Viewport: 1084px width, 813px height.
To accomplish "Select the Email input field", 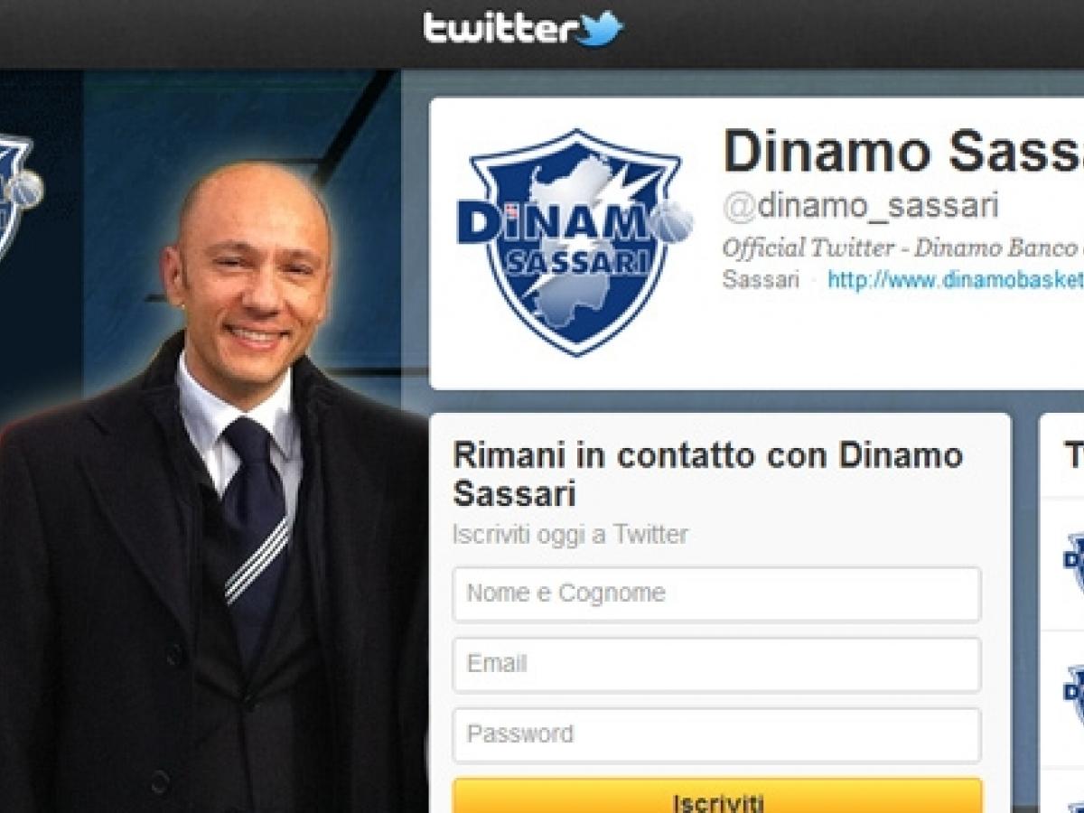I will (x=716, y=664).
